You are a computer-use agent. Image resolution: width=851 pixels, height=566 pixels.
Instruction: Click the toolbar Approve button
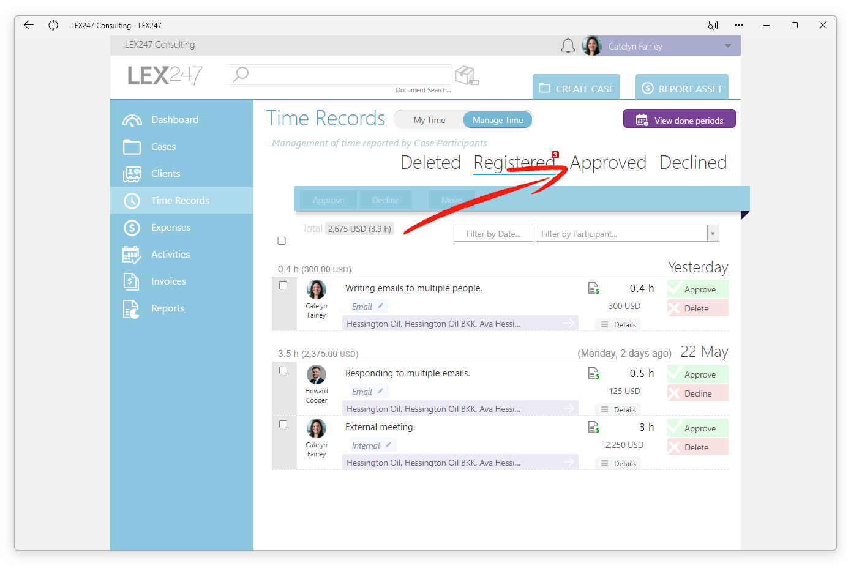click(328, 200)
